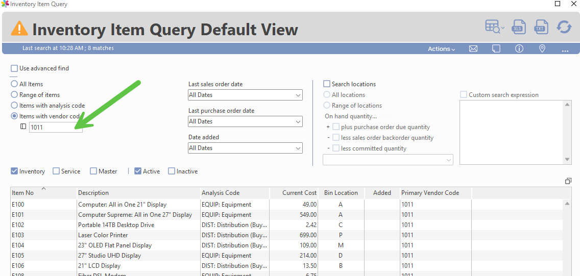
Task: Click the information circle icon
Action: [x=519, y=49]
